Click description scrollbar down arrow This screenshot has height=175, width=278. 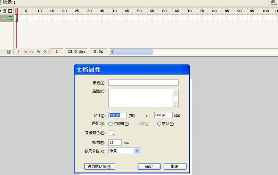pos(175,104)
